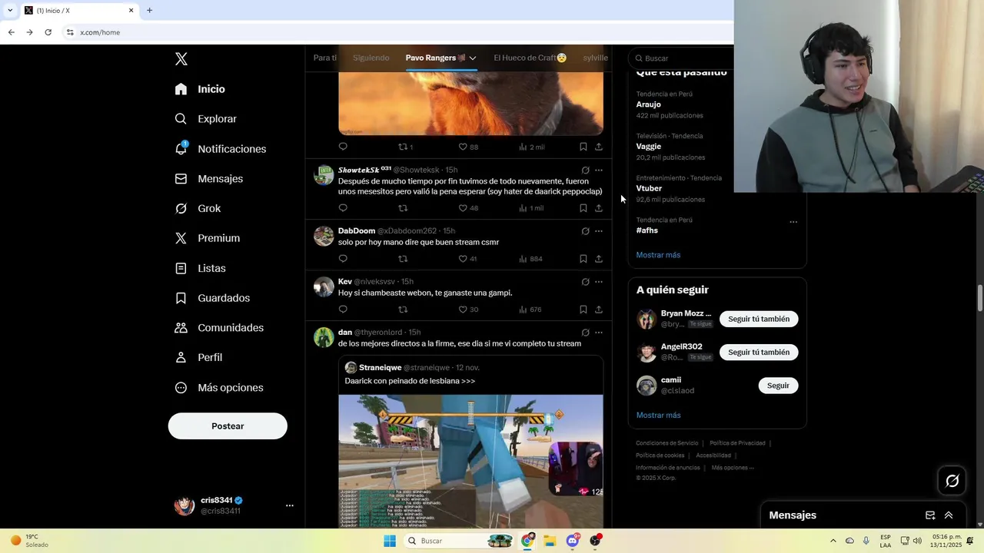The height and width of the screenshot is (553, 984).
Task: Share the ShowtekSk post
Action: [x=599, y=208]
